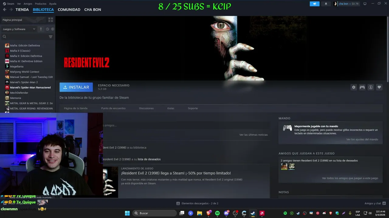Open the Ayuda menu
The image size is (389, 218).
tap(53, 4)
